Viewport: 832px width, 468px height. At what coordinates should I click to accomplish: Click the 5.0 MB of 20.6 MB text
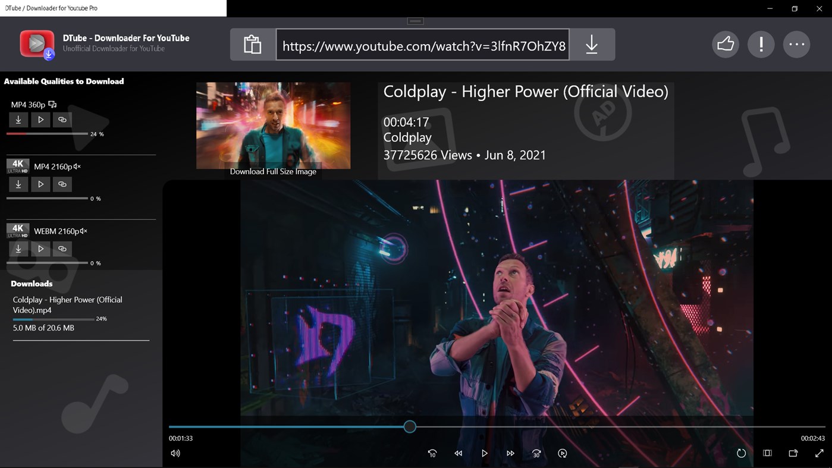point(43,328)
